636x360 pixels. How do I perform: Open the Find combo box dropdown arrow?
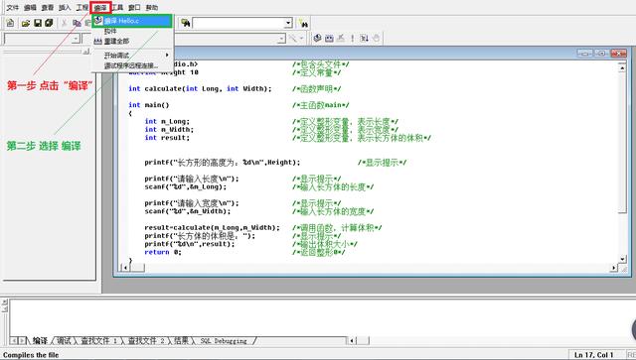288,23
